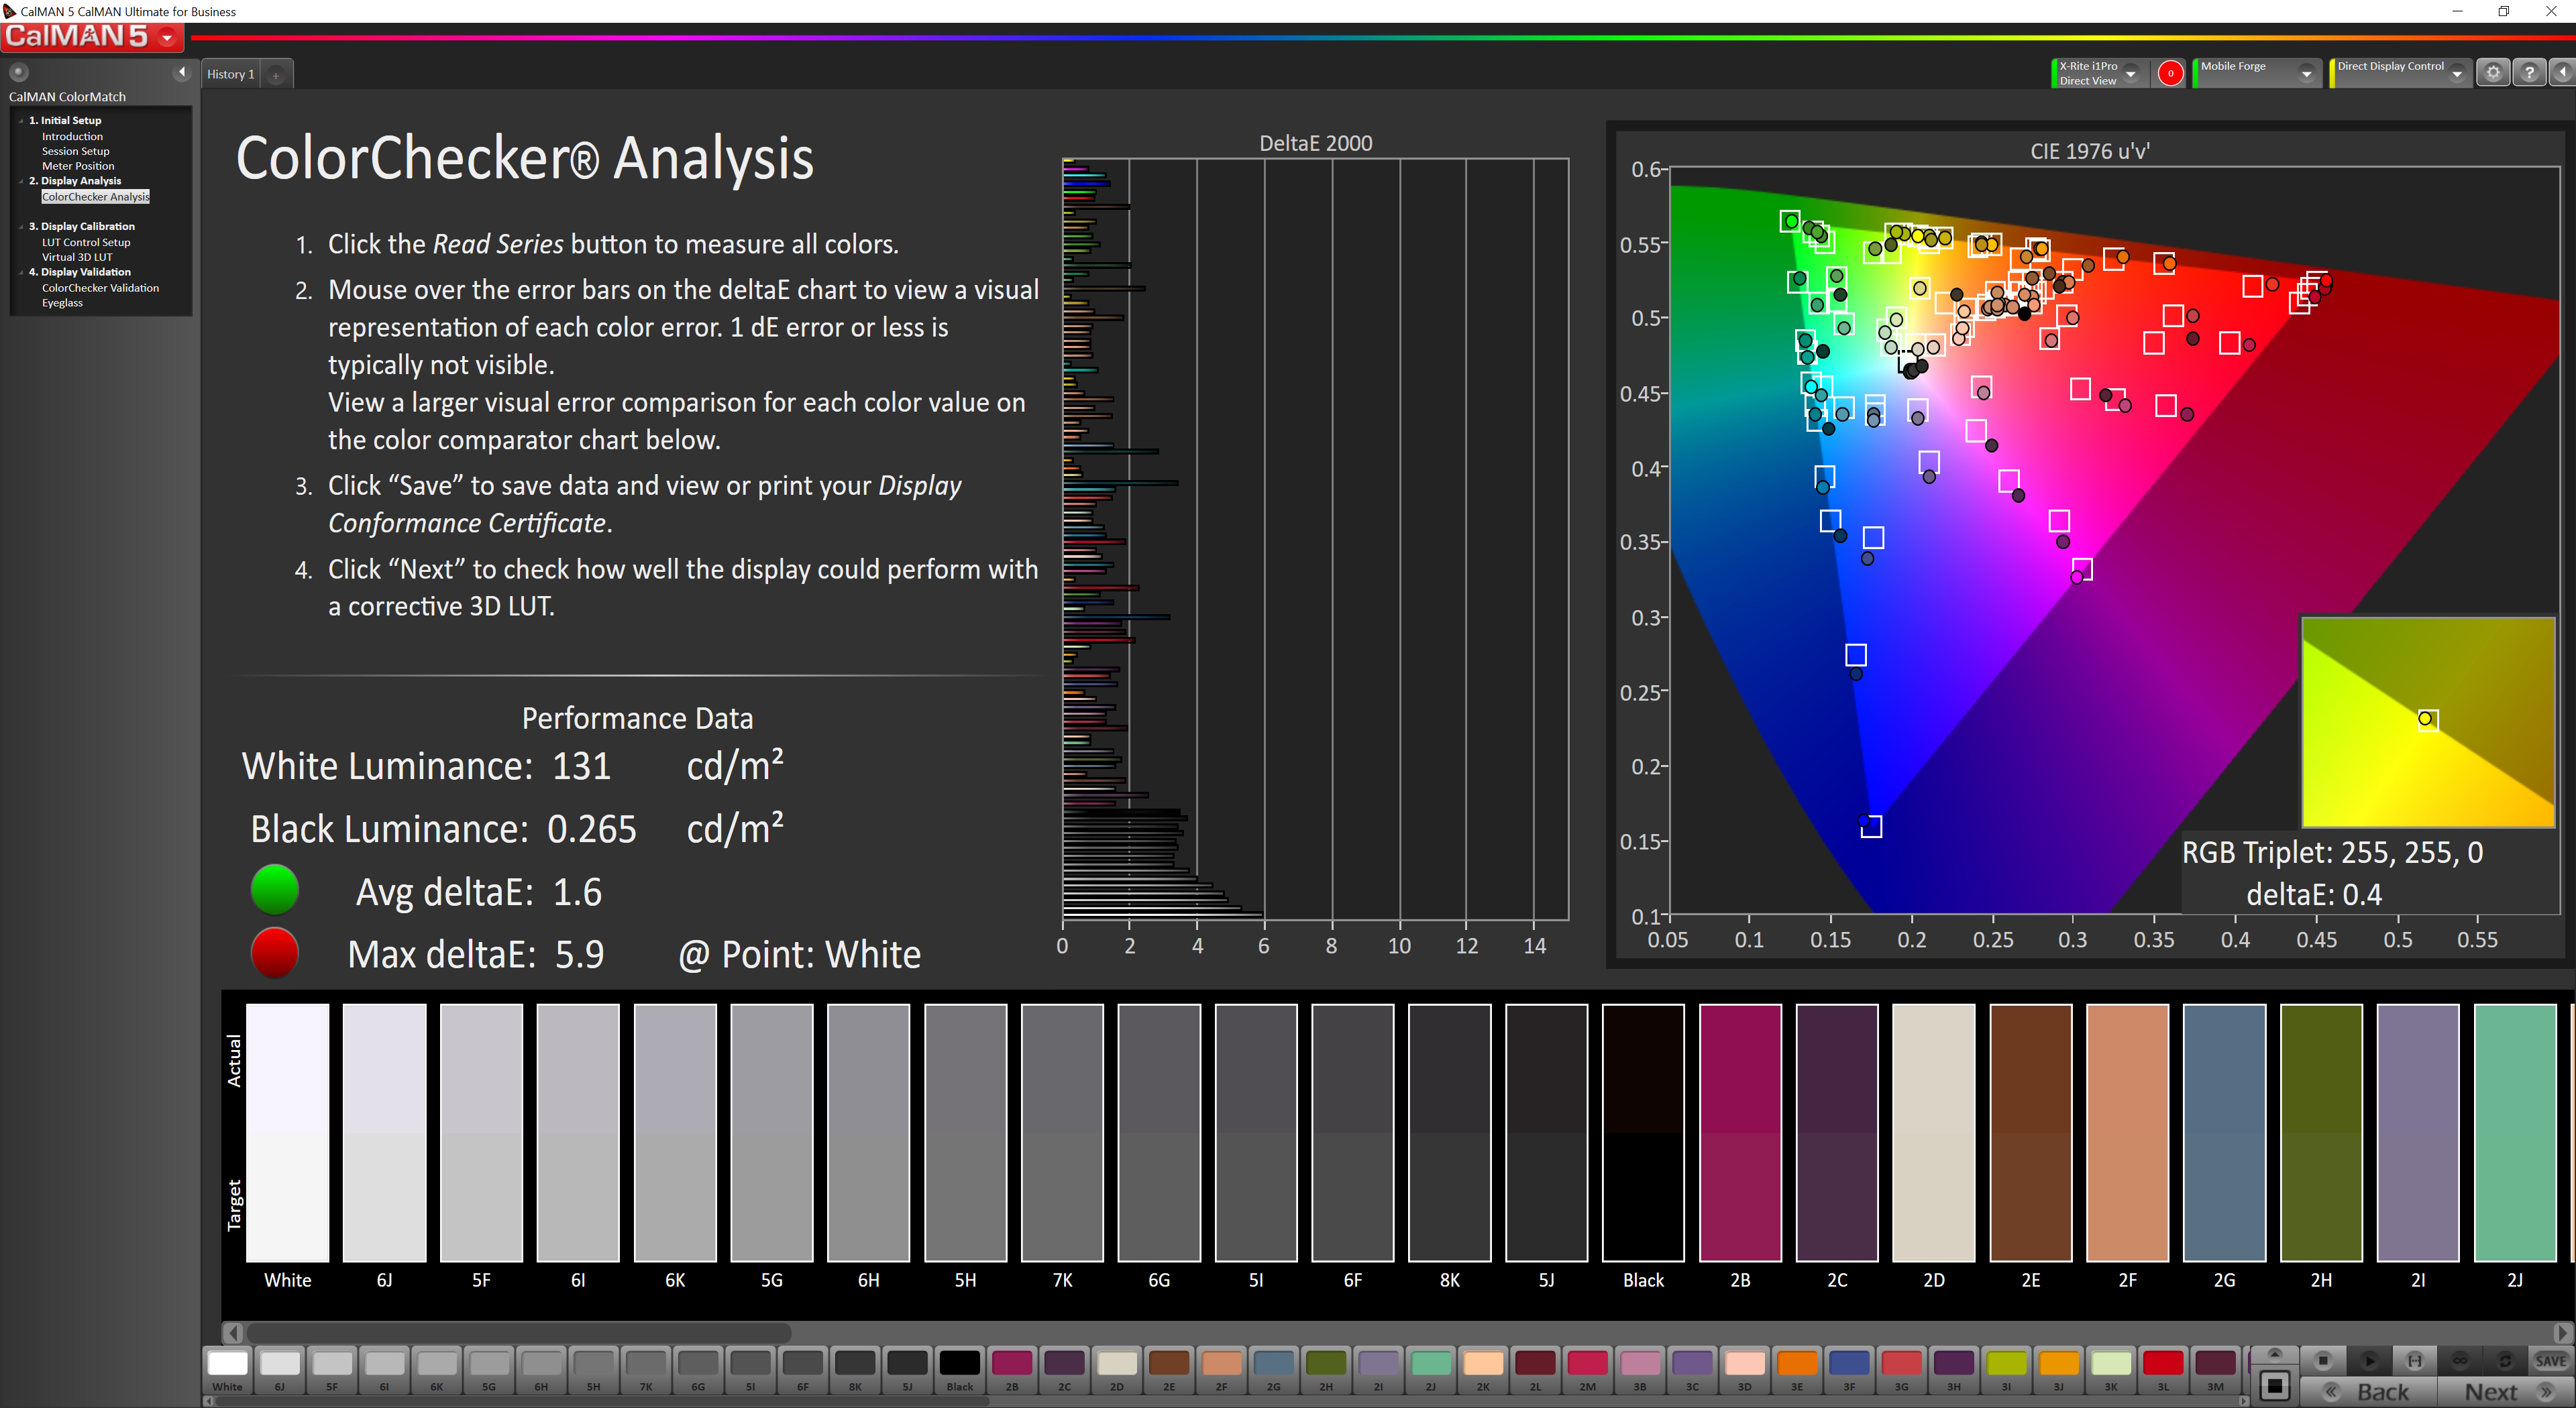Toggle the refresh loop icon

click(2505, 1360)
